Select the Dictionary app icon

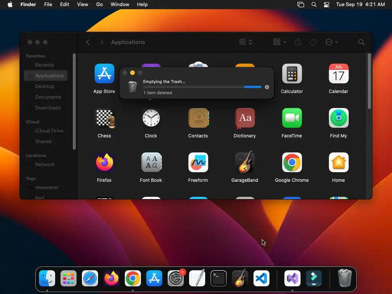point(245,118)
